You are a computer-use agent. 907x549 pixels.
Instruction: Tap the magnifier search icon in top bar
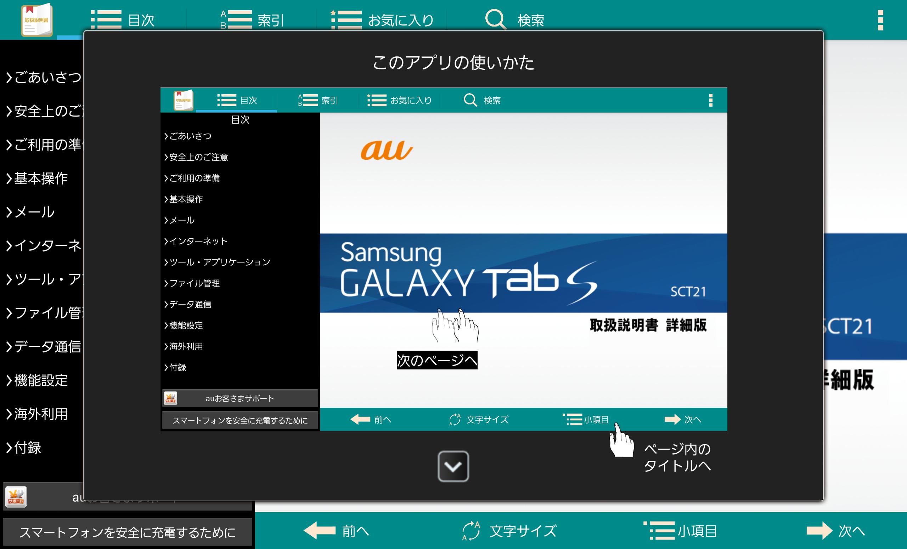[495, 19]
